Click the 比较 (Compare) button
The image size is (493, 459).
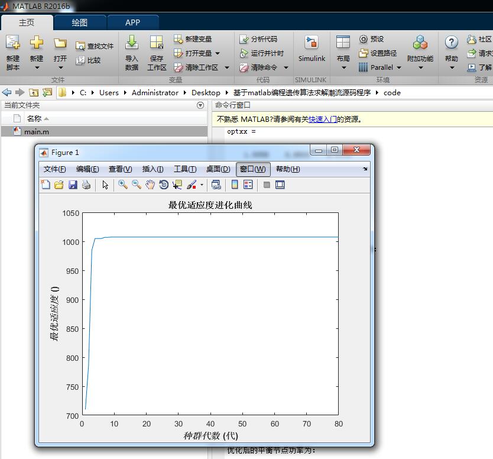coord(88,60)
